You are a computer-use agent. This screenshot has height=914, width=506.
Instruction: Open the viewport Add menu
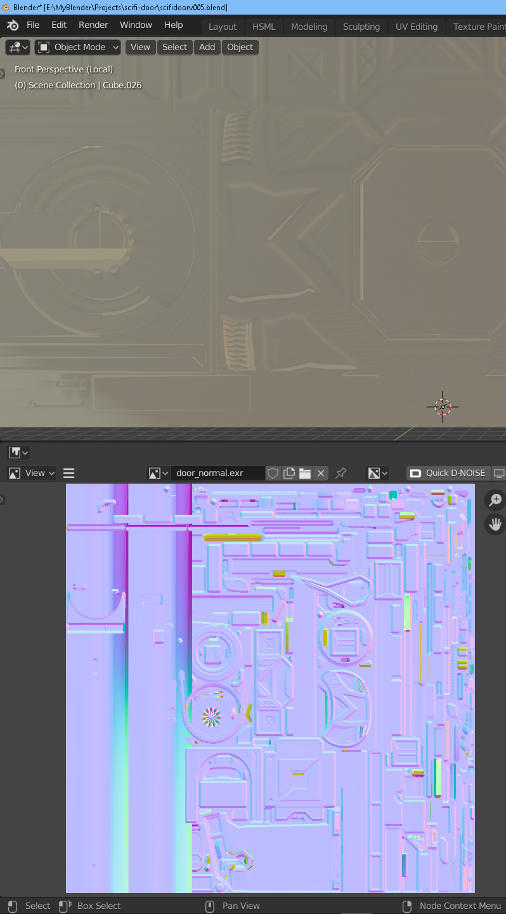coord(207,47)
